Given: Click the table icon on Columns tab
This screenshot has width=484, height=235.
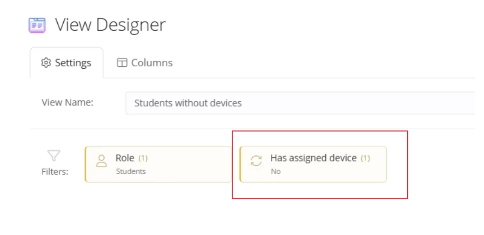Looking at the screenshot, I should [x=122, y=63].
